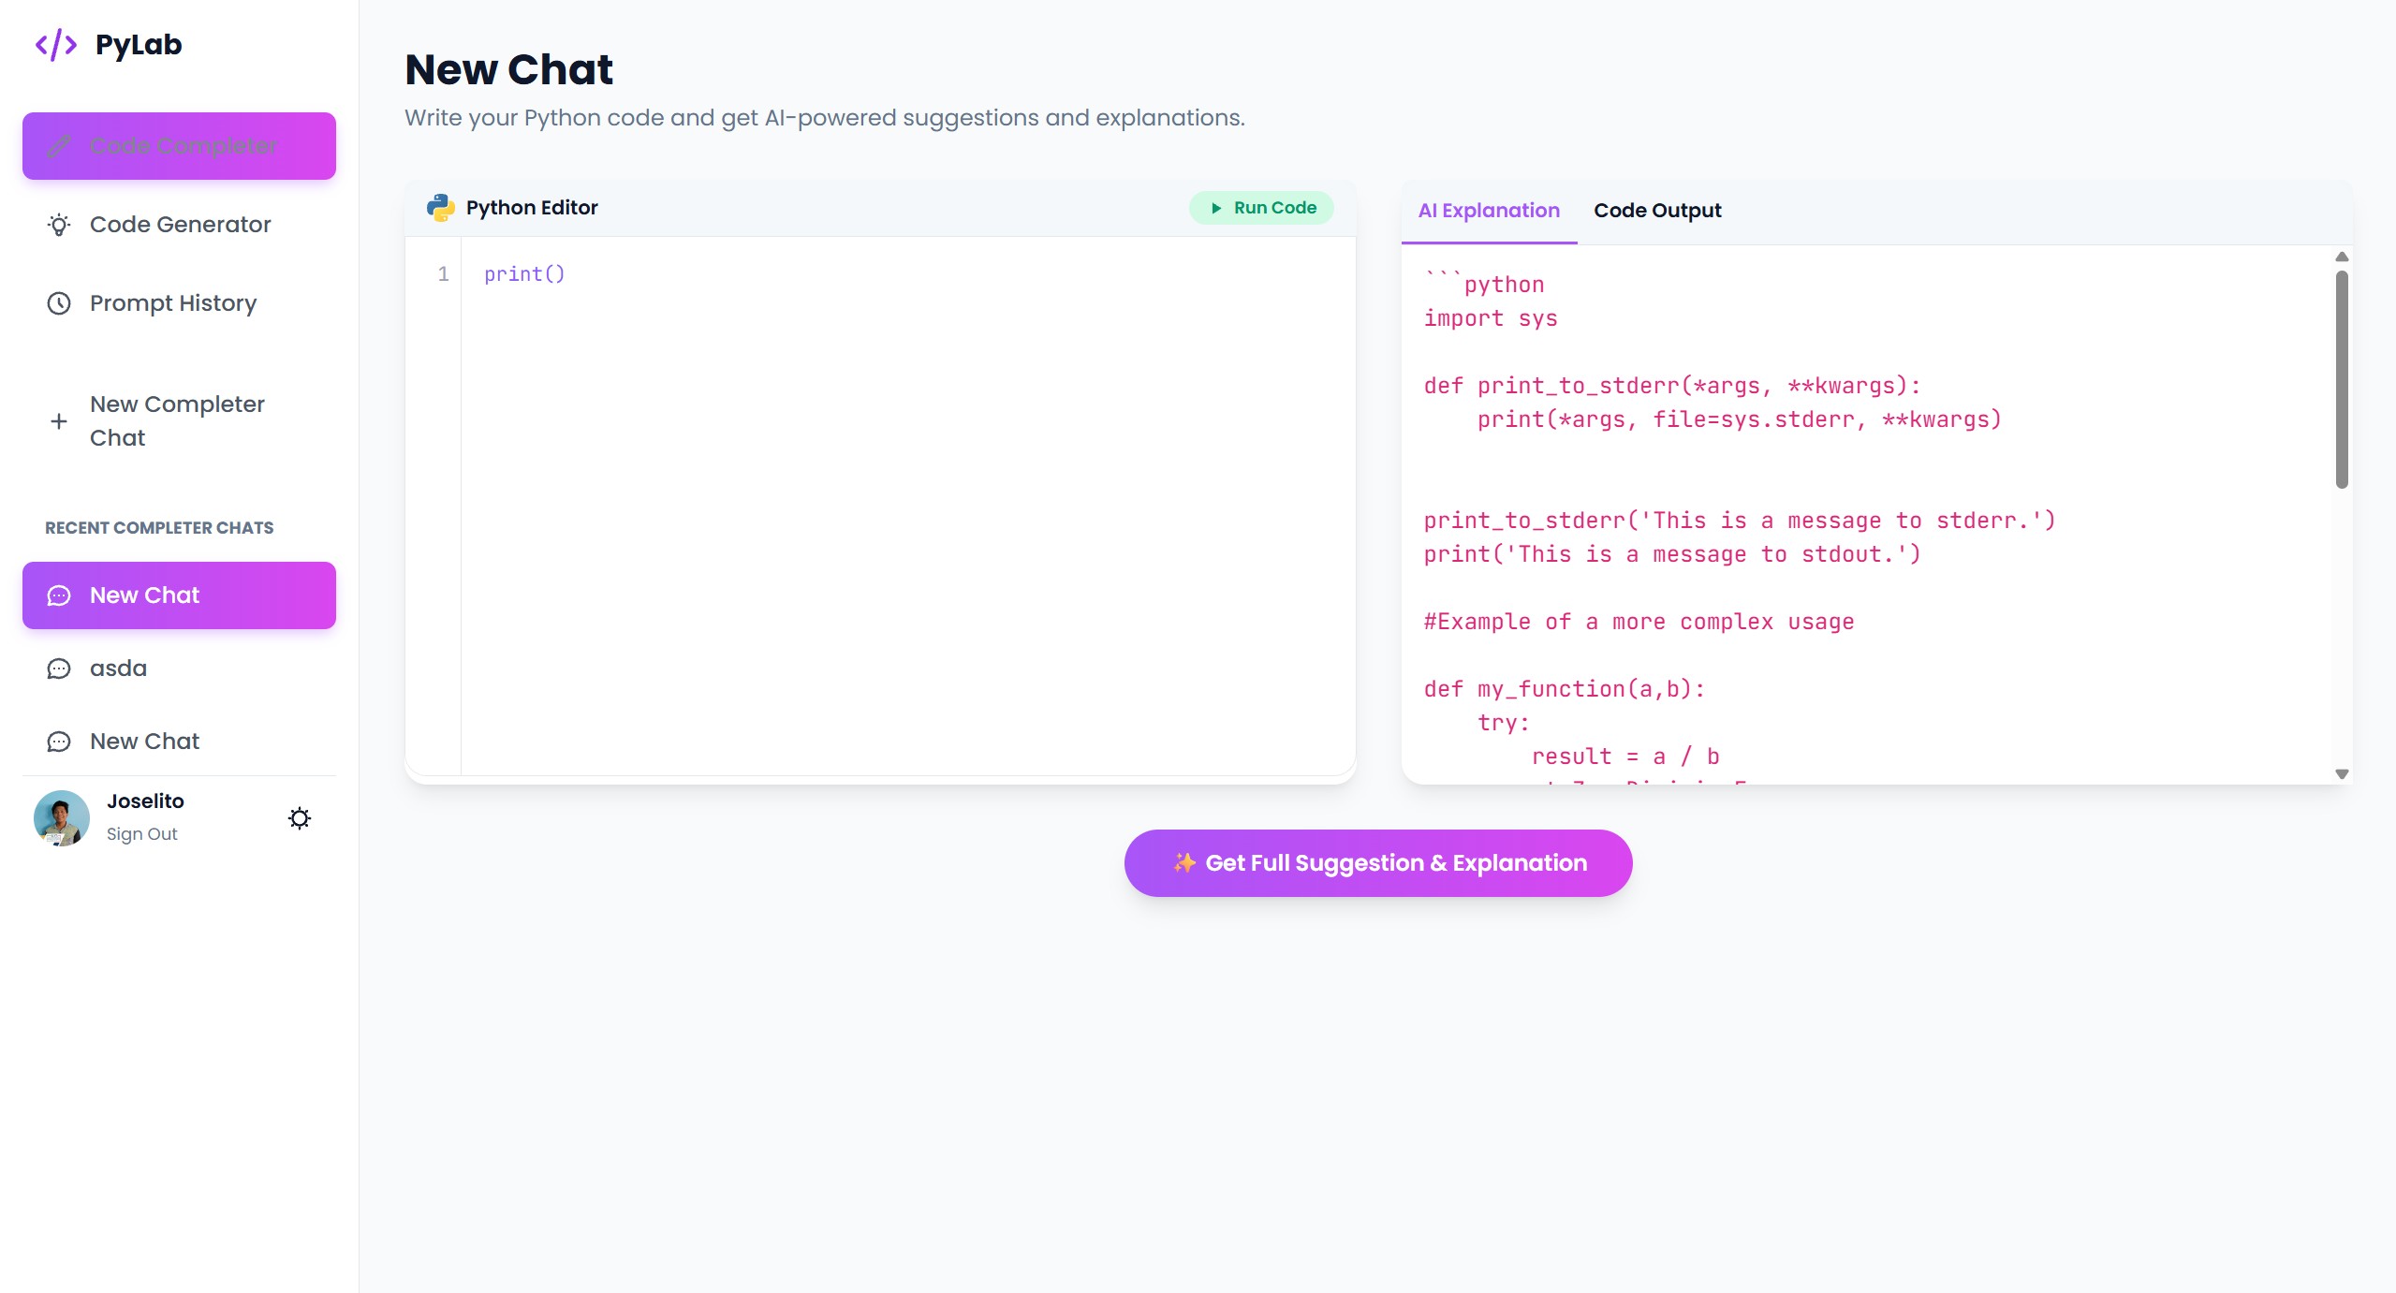Open the Code Generator page
Viewport: 2396px width, 1293px height.
click(179, 225)
